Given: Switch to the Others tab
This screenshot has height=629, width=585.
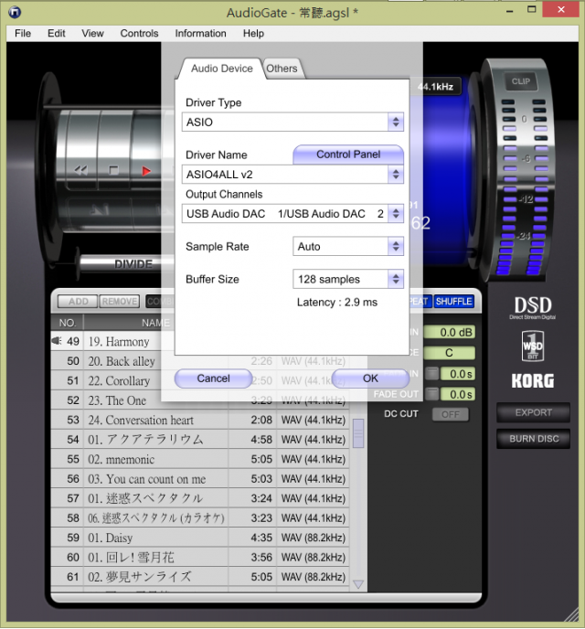Looking at the screenshot, I should click(282, 69).
